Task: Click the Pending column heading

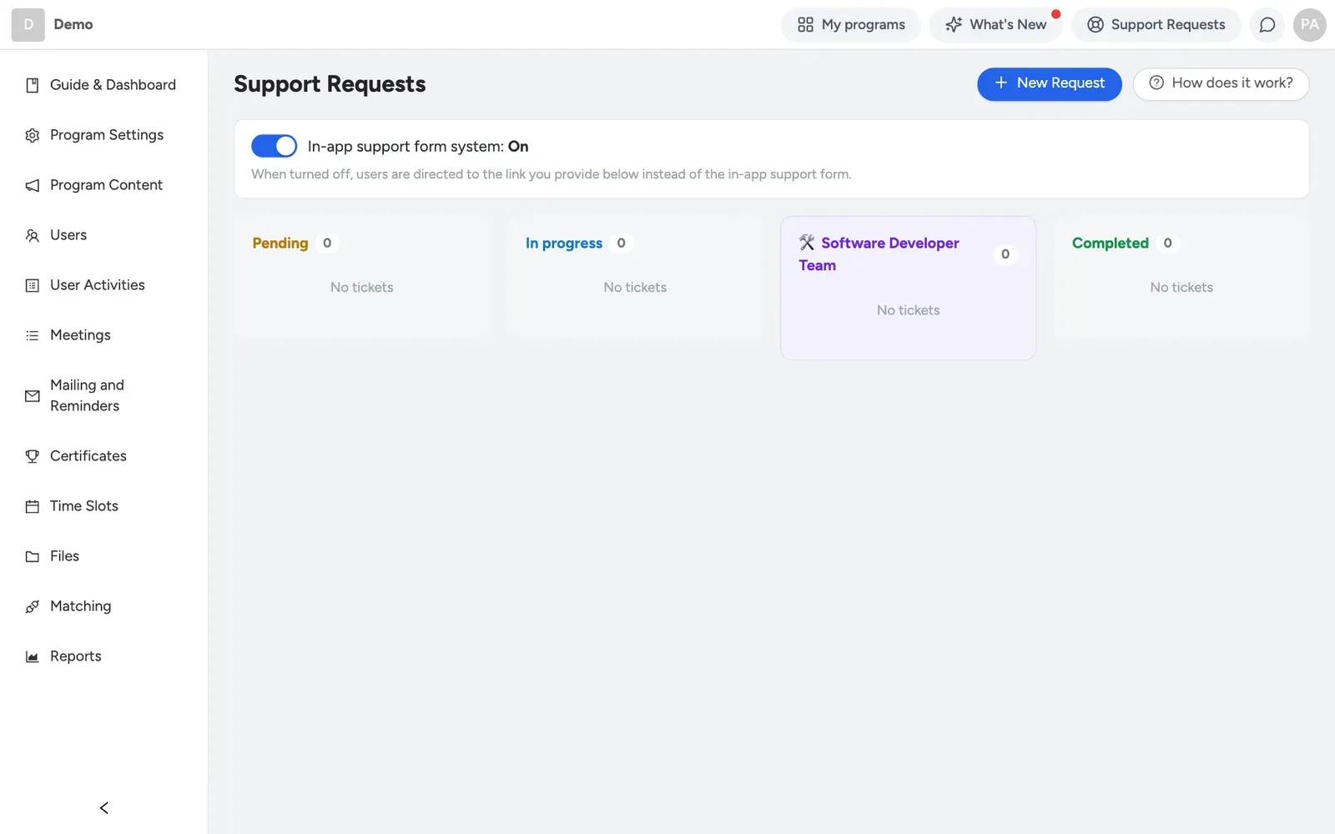Action: (280, 243)
